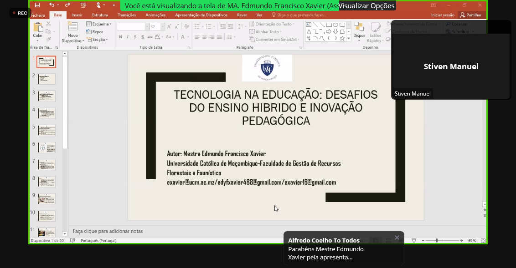The height and width of the screenshot is (268, 516).
Task: Center the paragraph text
Action: (x=204, y=37)
